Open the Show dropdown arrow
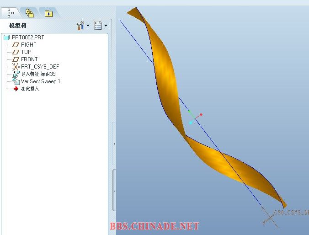This screenshot has height=235, width=309. (x=106, y=26)
